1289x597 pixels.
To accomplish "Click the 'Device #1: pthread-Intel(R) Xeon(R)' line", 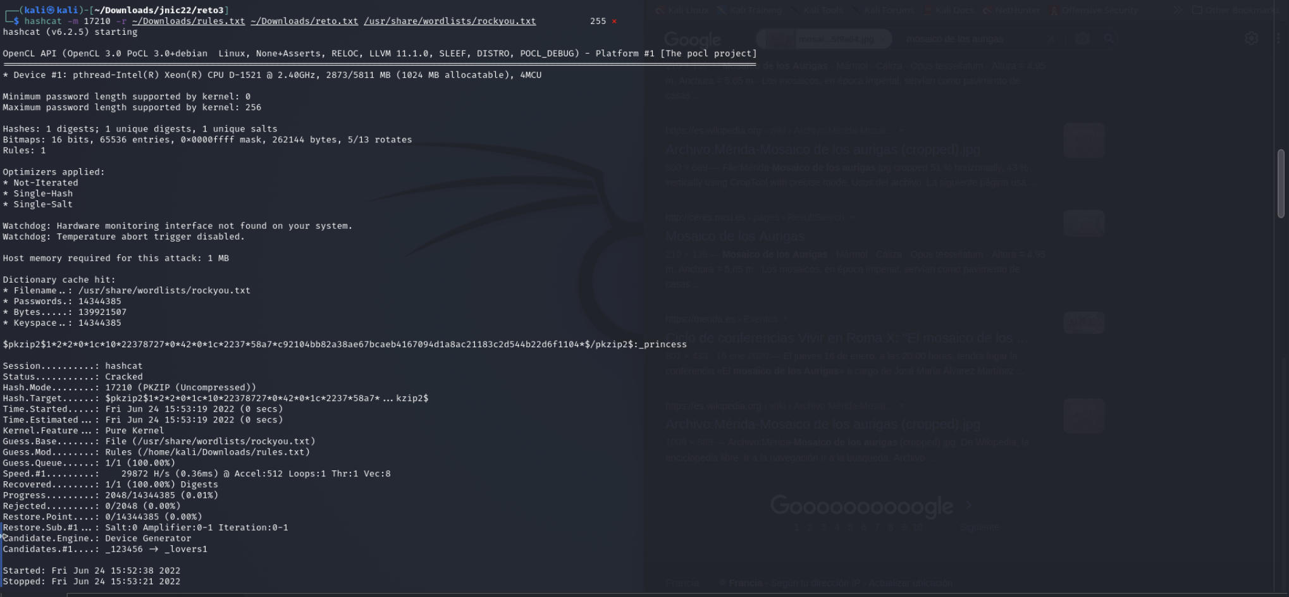I will (272, 75).
